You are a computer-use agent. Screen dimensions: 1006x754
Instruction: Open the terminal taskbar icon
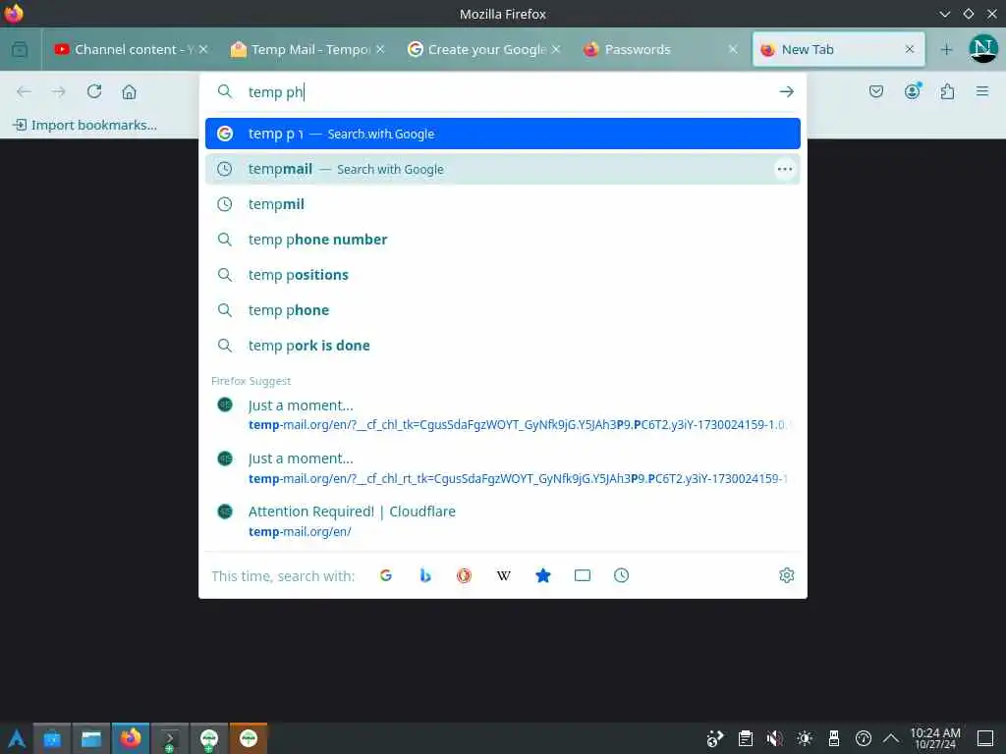[x=169, y=738]
